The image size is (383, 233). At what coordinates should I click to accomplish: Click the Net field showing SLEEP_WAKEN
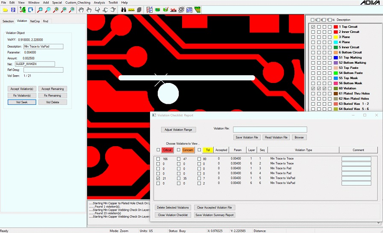click(35, 64)
